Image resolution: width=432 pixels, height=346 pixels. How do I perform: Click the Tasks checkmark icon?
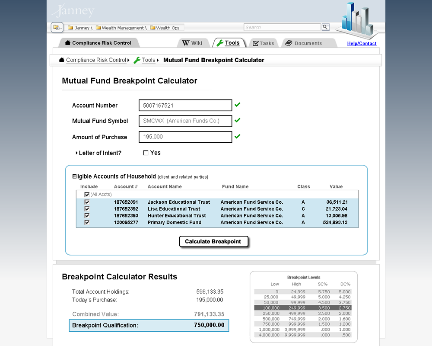click(256, 42)
